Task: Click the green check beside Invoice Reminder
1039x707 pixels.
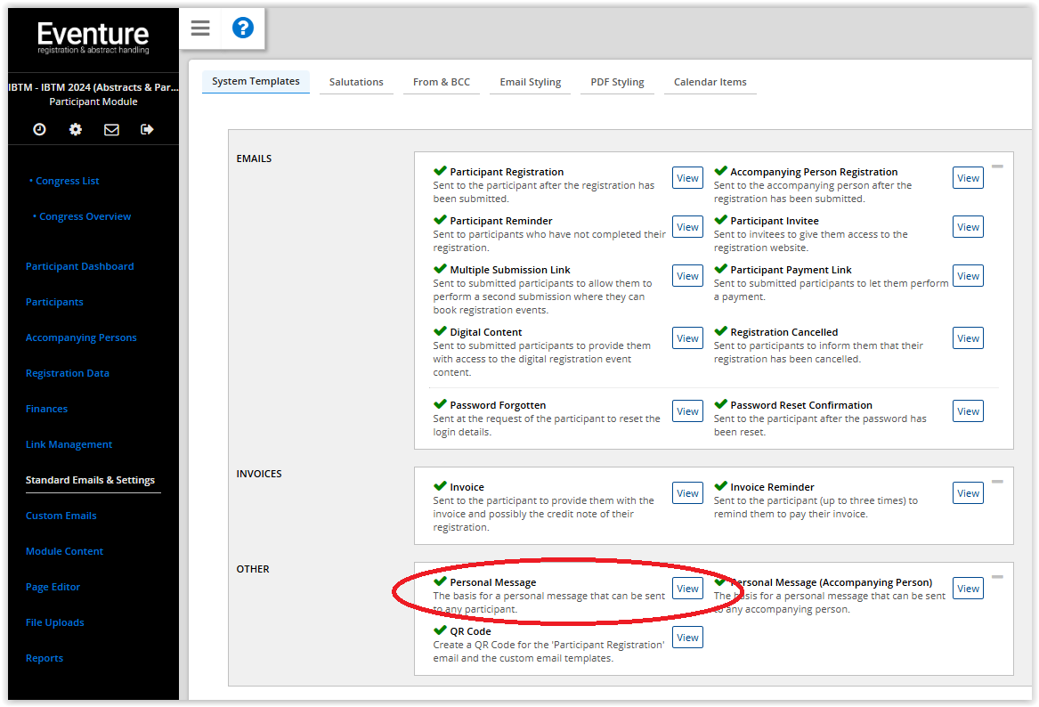Action: [x=721, y=486]
